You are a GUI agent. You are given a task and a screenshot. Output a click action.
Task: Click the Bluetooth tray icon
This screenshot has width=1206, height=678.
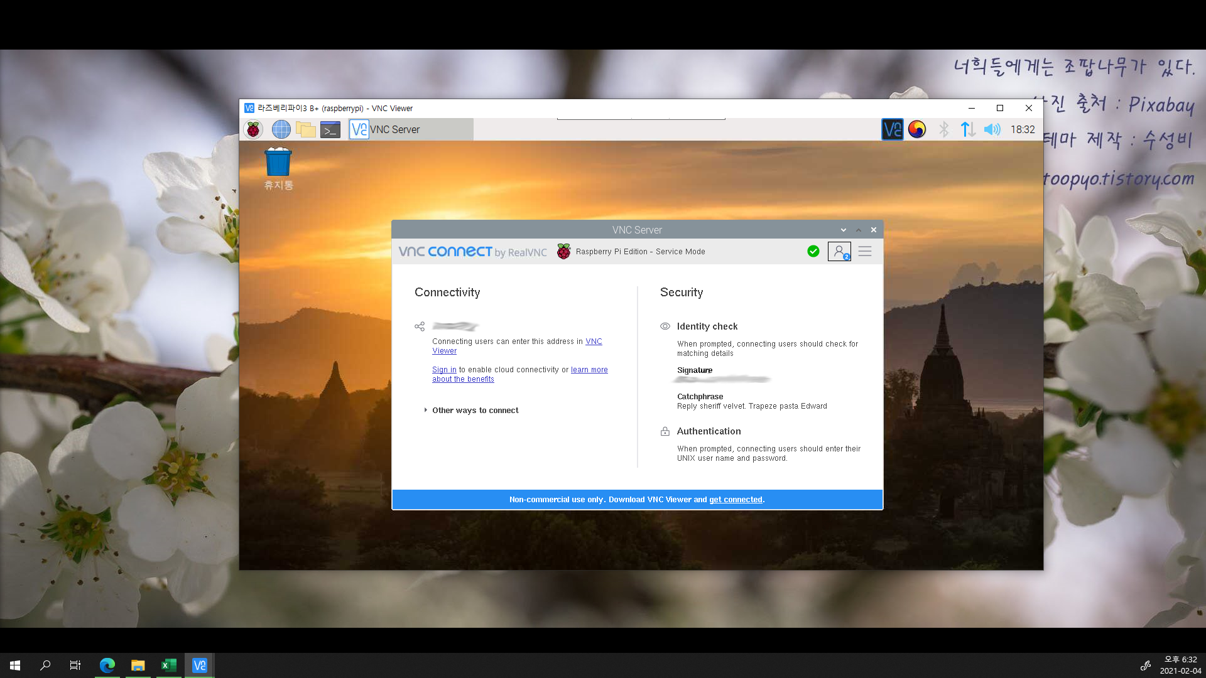[x=943, y=129]
